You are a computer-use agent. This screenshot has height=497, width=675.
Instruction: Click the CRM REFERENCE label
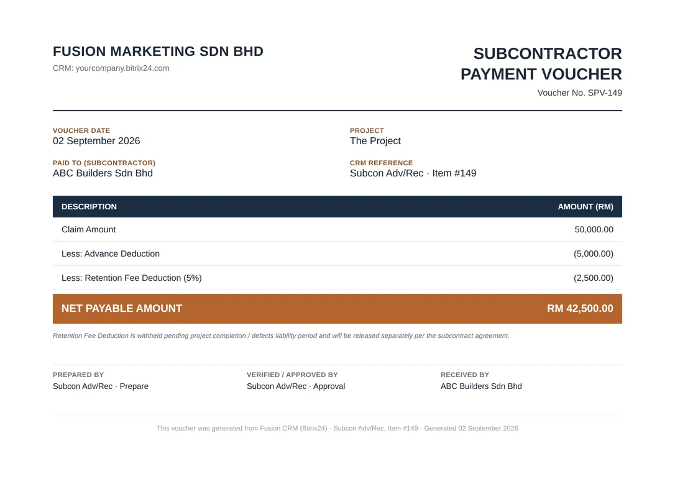[382, 163]
